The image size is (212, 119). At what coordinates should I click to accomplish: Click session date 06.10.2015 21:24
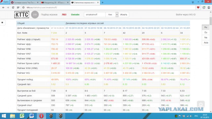point(112,28)
